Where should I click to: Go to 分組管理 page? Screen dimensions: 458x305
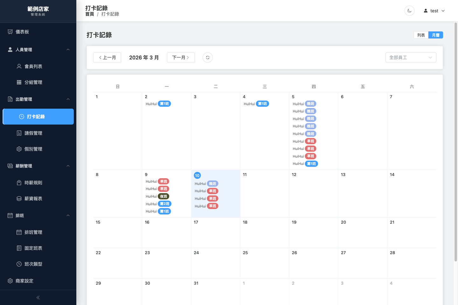pos(33,82)
